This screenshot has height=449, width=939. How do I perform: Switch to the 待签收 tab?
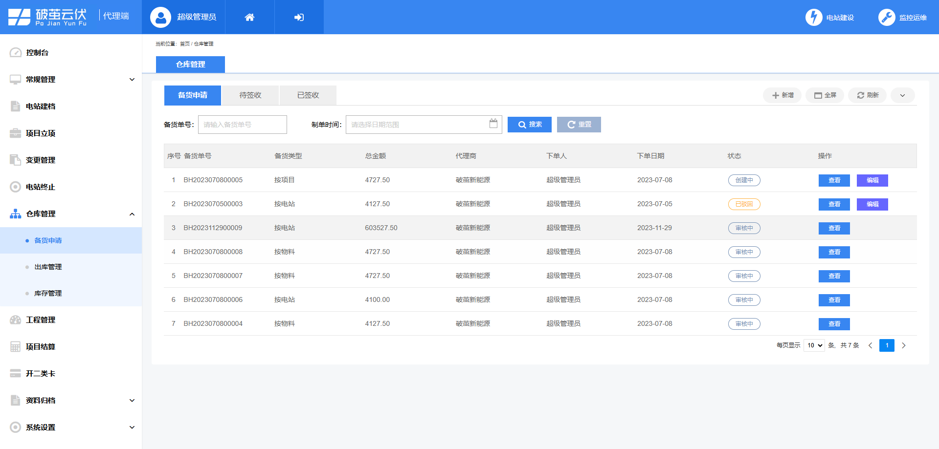point(250,95)
